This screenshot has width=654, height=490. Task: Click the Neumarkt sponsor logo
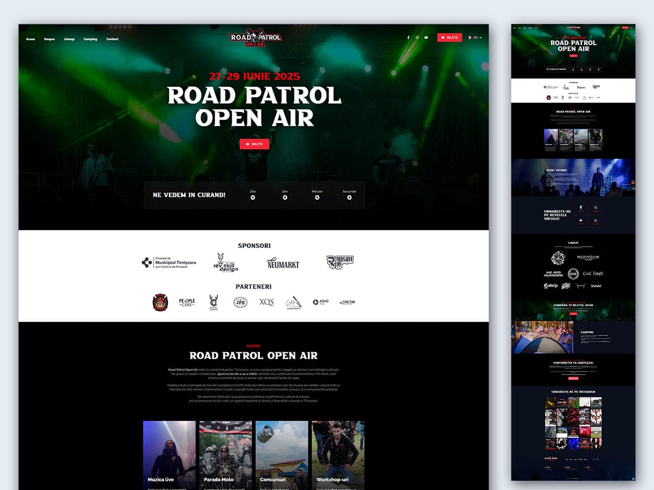pyautogui.click(x=283, y=264)
